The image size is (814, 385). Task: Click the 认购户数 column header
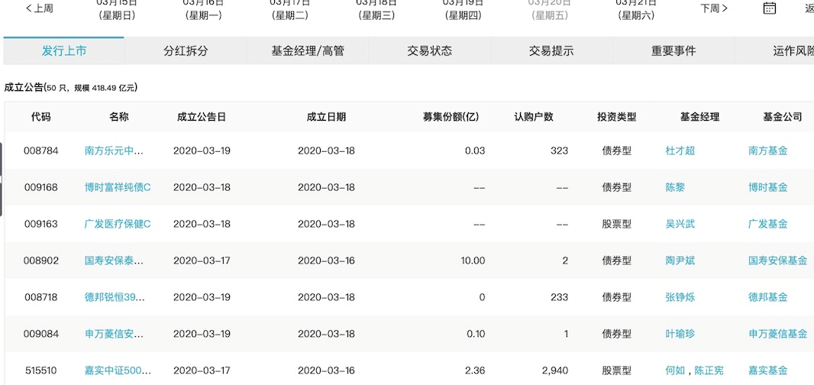point(533,117)
